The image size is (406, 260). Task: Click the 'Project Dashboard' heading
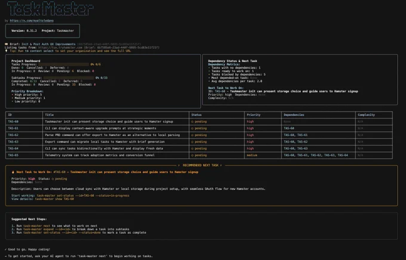point(26,61)
